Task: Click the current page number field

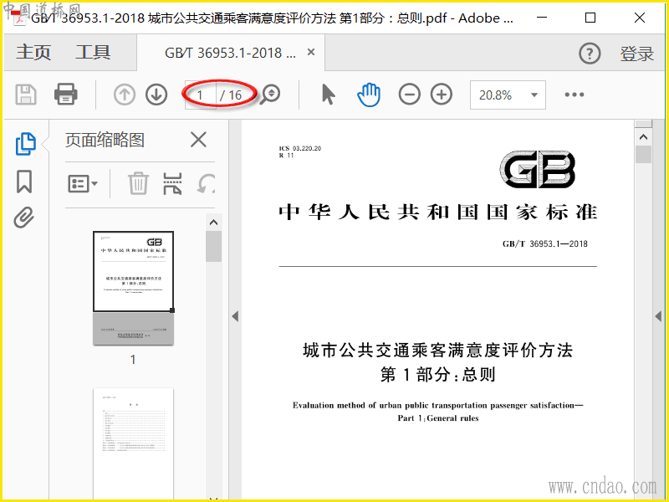Action: coord(200,95)
